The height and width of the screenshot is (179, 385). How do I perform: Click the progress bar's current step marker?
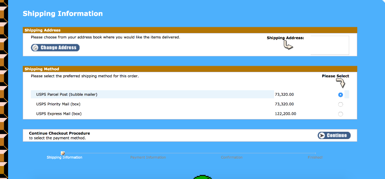63,153
